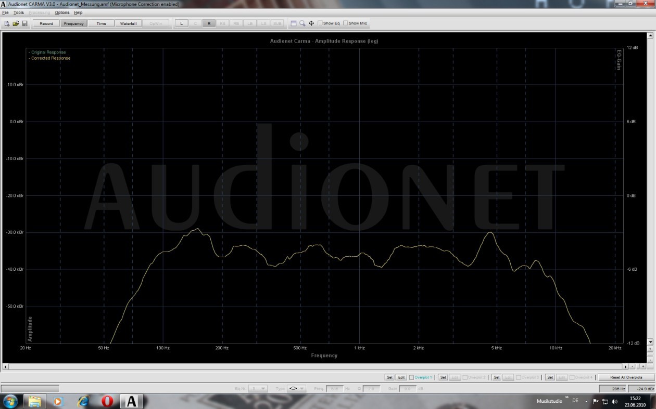The image size is (656, 409).
Task: Click vertical scrollbar down arrow
Action: pyautogui.click(x=649, y=342)
